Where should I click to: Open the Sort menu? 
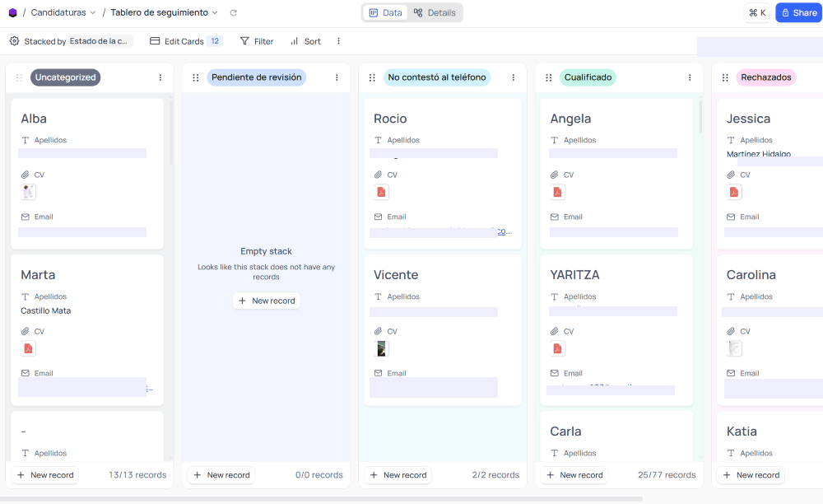305,41
